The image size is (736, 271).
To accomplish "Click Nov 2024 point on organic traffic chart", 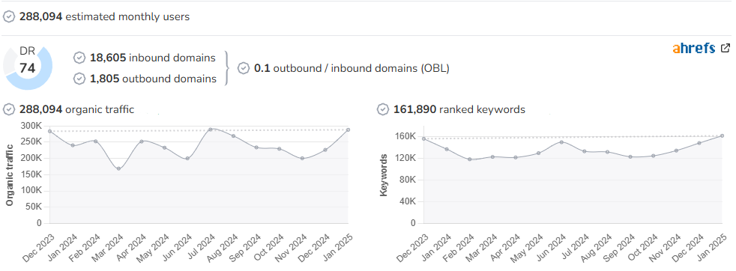I will pos(302,159).
